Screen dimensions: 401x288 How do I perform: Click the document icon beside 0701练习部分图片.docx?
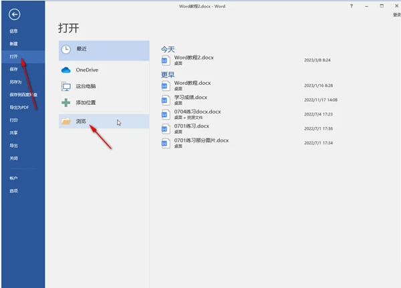tap(166, 143)
